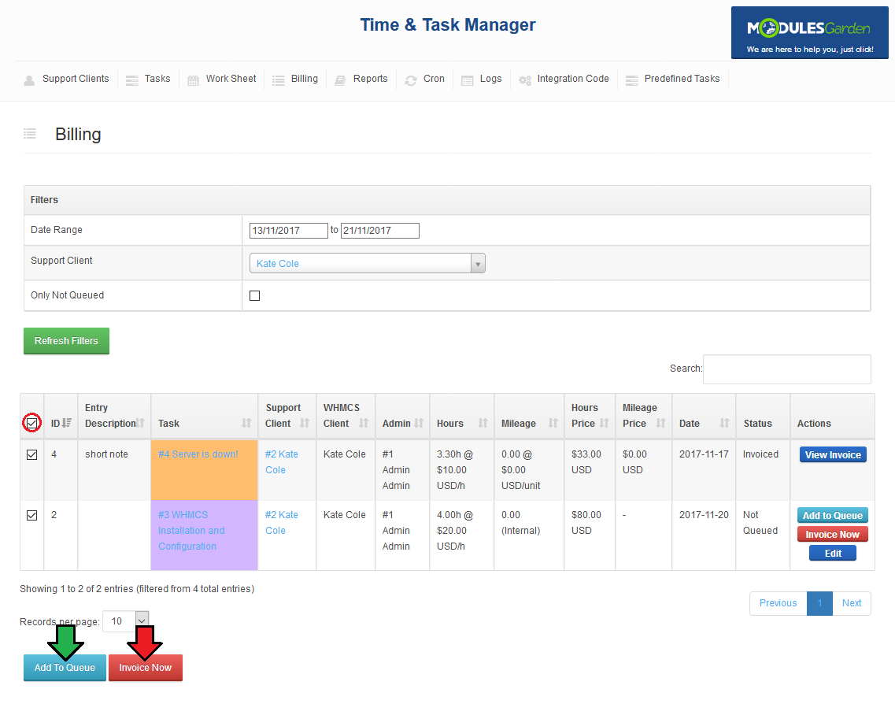The width and height of the screenshot is (895, 704).
Task: Click the Work Sheet calendar icon
Action: coord(194,80)
